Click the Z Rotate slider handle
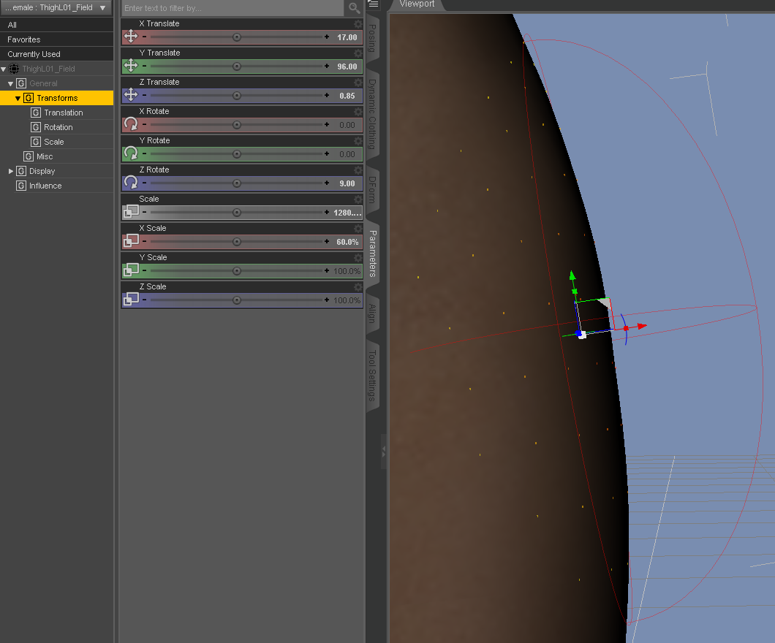775x643 pixels. [x=237, y=183]
